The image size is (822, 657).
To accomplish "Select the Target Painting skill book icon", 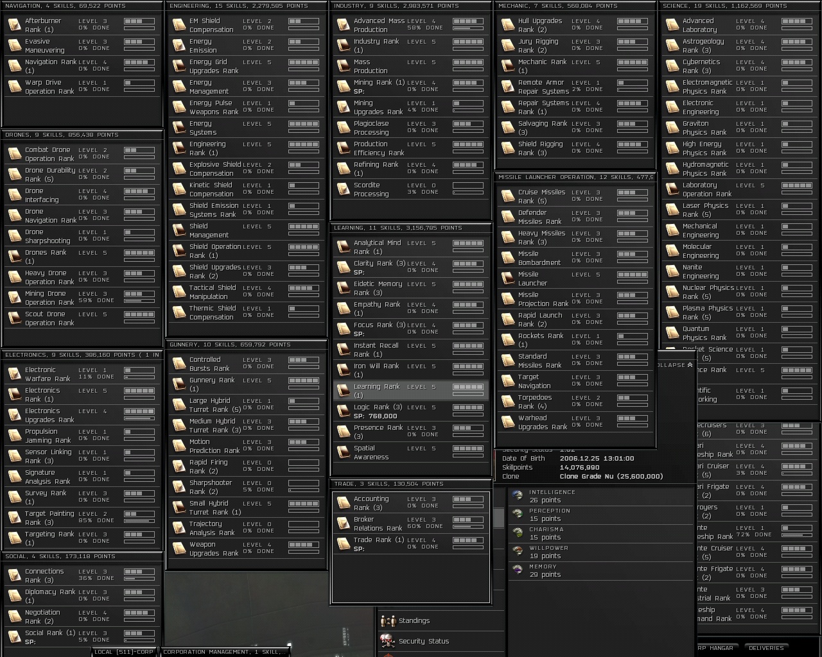I will pyautogui.click(x=15, y=518).
